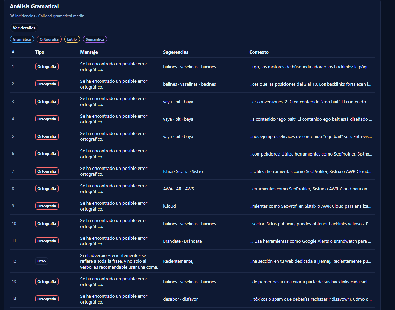Click context '...na sección en tu web dedicada'
This screenshot has height=310, width=395.
pos(310,261)
